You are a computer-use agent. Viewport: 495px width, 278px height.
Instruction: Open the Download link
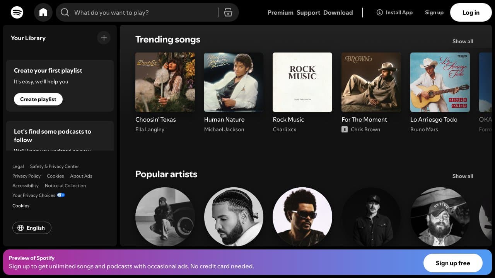tap(338, 12)
